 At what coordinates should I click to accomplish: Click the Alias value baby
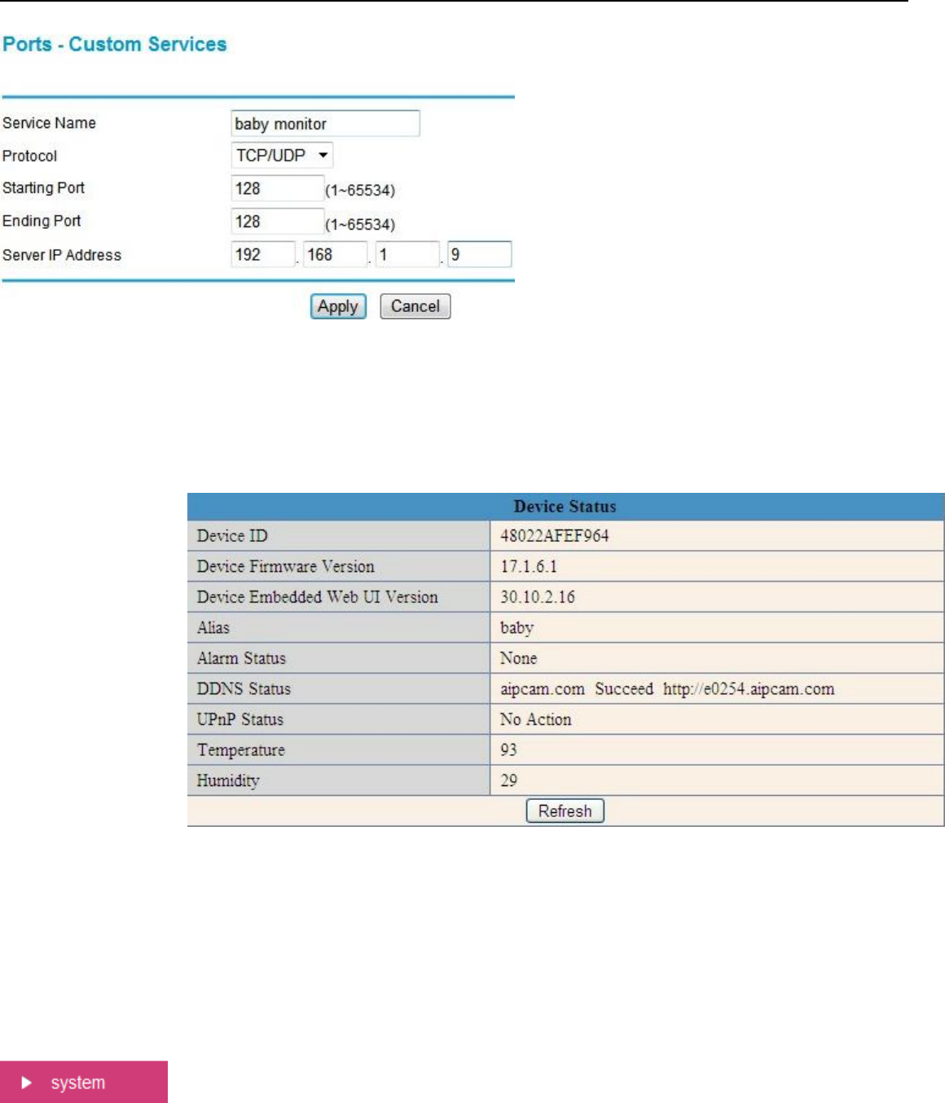tap(516, 628)
